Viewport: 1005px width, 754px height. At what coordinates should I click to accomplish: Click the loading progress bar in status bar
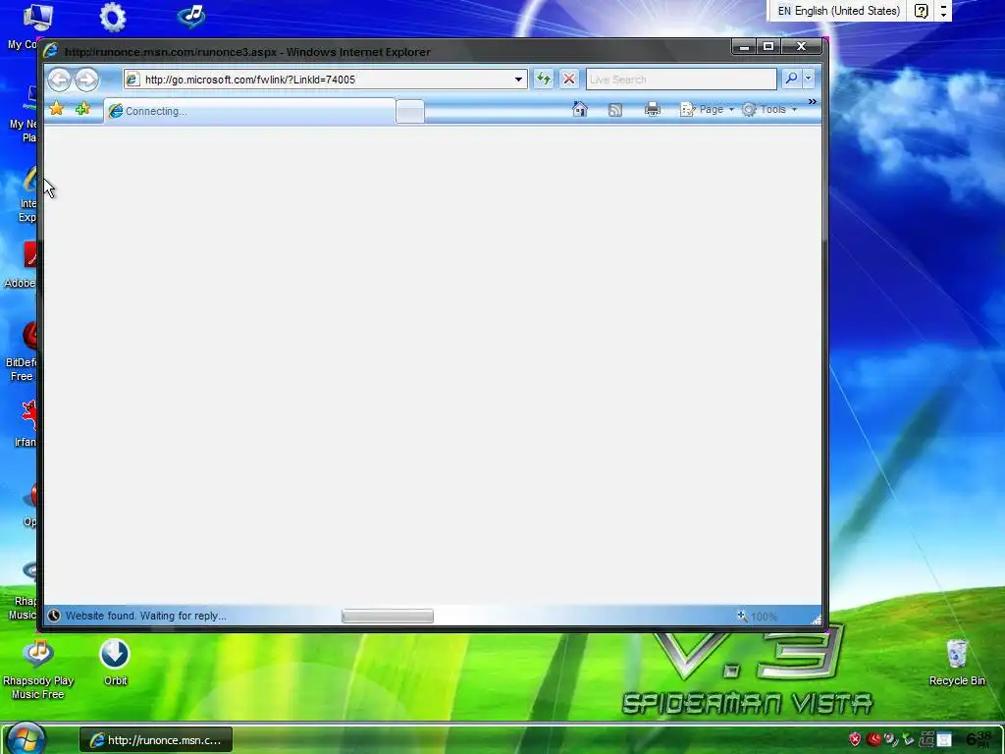[x=387, y=617]
